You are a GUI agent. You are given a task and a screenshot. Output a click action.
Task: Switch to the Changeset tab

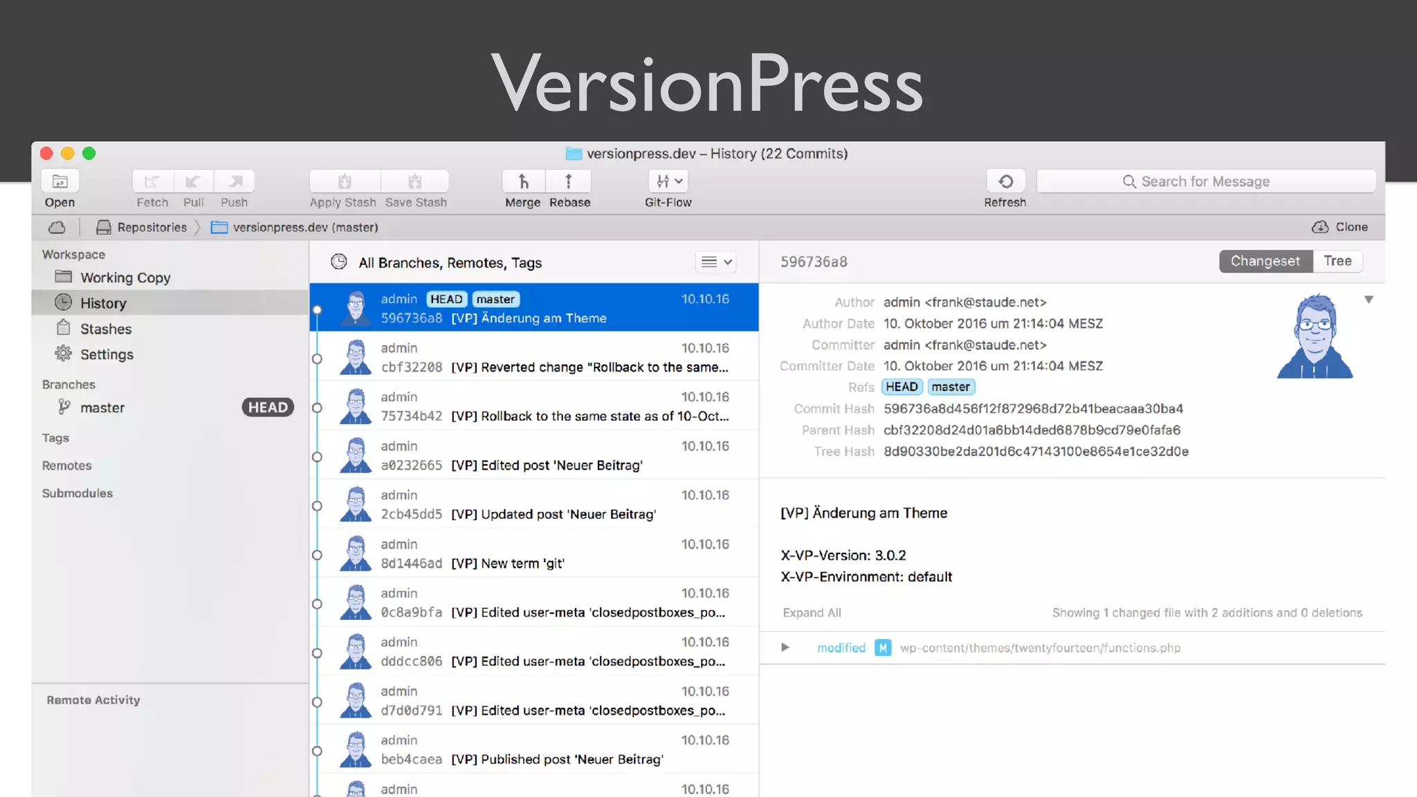1265,261
